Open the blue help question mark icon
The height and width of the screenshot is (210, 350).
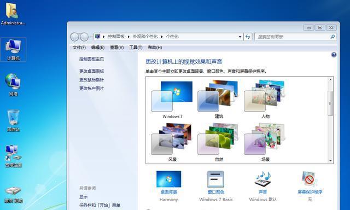334,55
